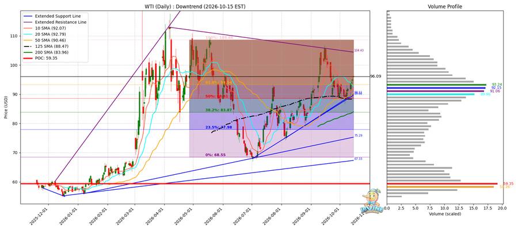Screen dimensions: 518x230
Task: Click the 'Price (USD)' axis label
Action: (x=5, y=108)
